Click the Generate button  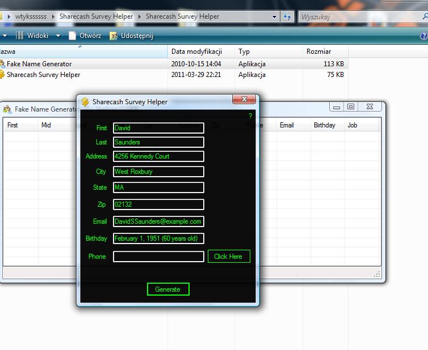coord(168,289)
